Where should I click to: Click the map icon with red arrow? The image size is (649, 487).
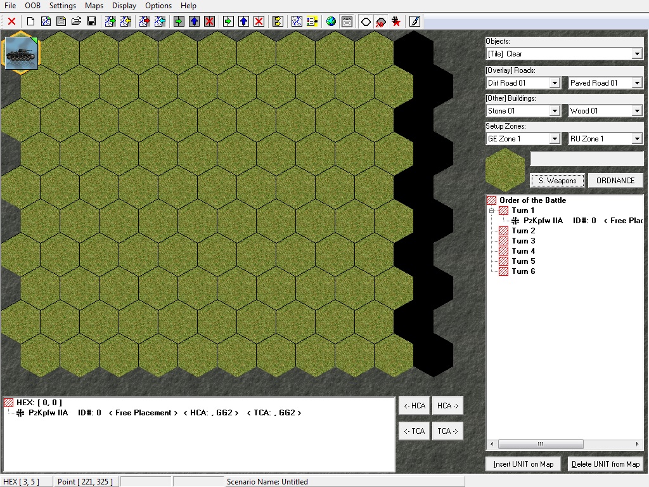[x=145, y=21]
